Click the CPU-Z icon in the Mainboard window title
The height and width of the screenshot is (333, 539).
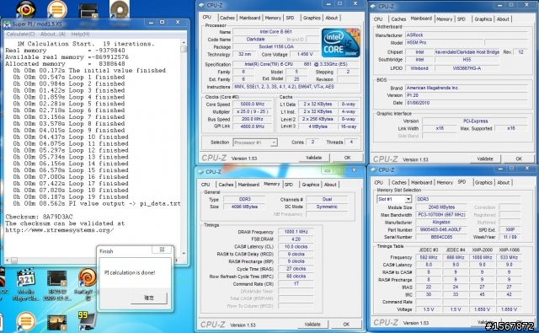(373, 7)
